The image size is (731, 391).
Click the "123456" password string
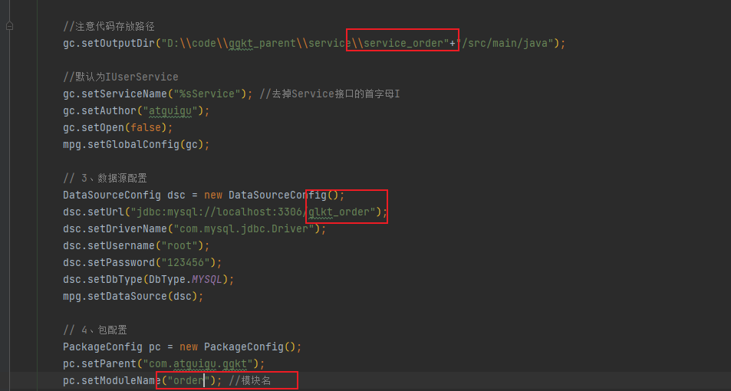[x=186, y=262]
